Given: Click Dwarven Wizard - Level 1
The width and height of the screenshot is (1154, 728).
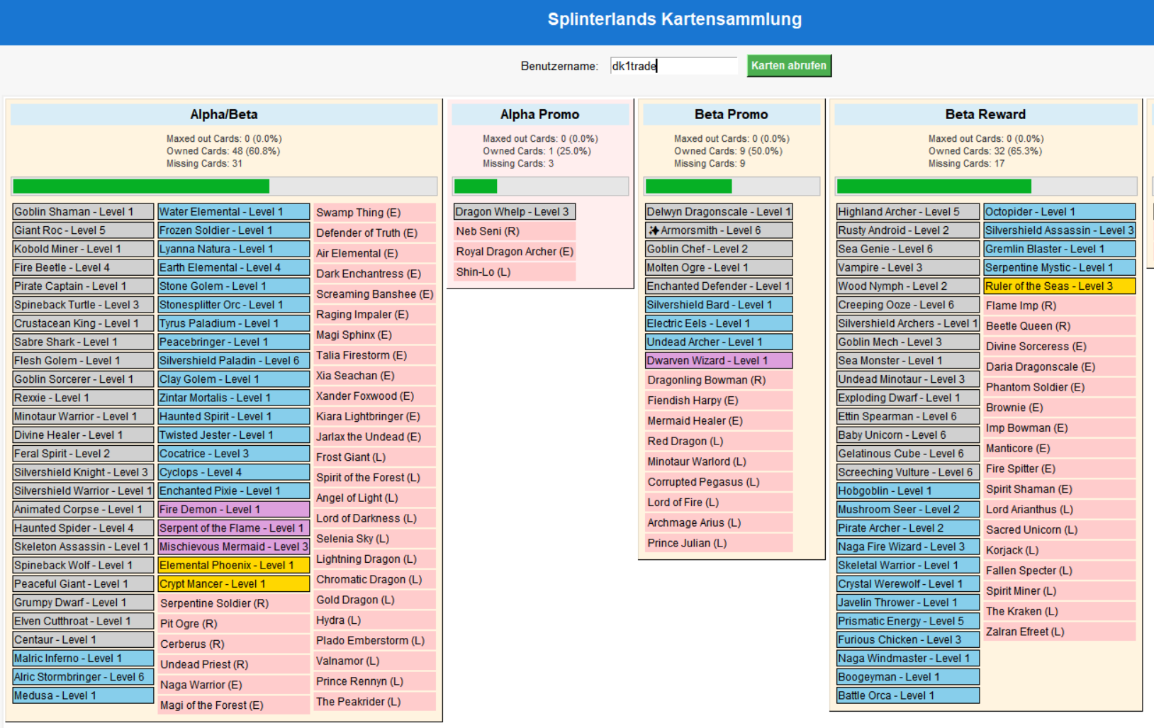Looking at the screenshot, I should [x=719, y=361].
